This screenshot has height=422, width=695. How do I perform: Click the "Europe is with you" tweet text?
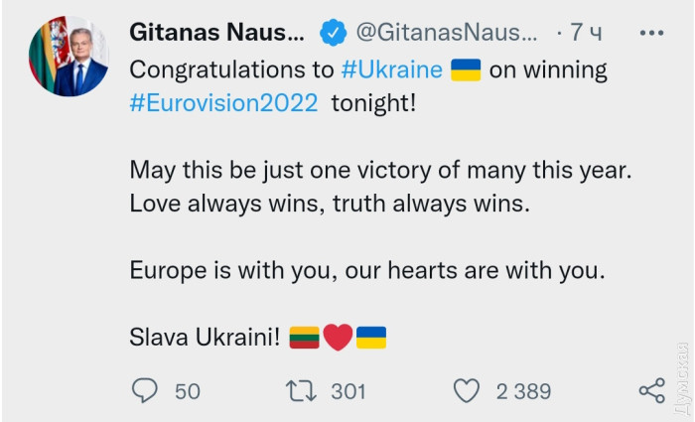[366, 269]
